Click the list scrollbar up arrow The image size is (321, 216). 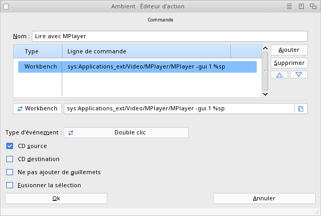tap(265, 48)
